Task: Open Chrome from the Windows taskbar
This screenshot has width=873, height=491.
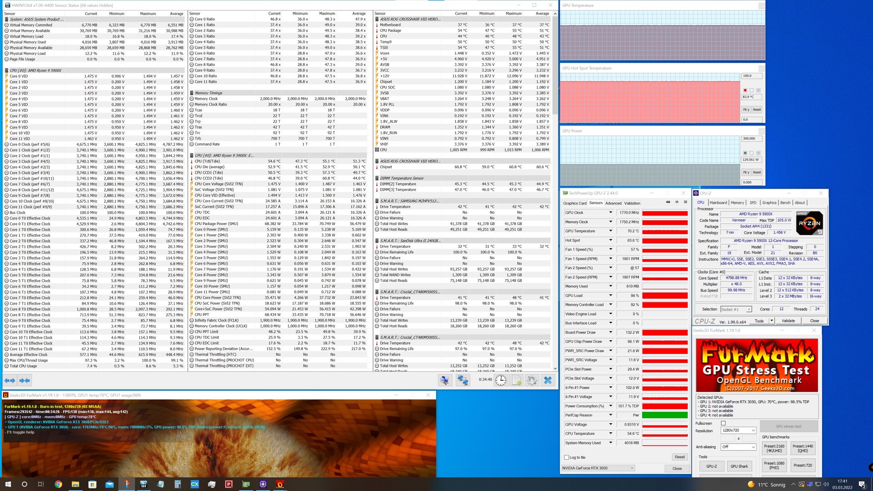Action: (58, 484)
